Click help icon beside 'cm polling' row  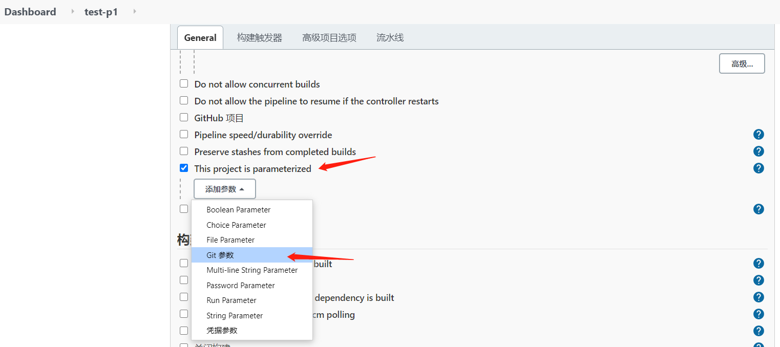point(758,314)
